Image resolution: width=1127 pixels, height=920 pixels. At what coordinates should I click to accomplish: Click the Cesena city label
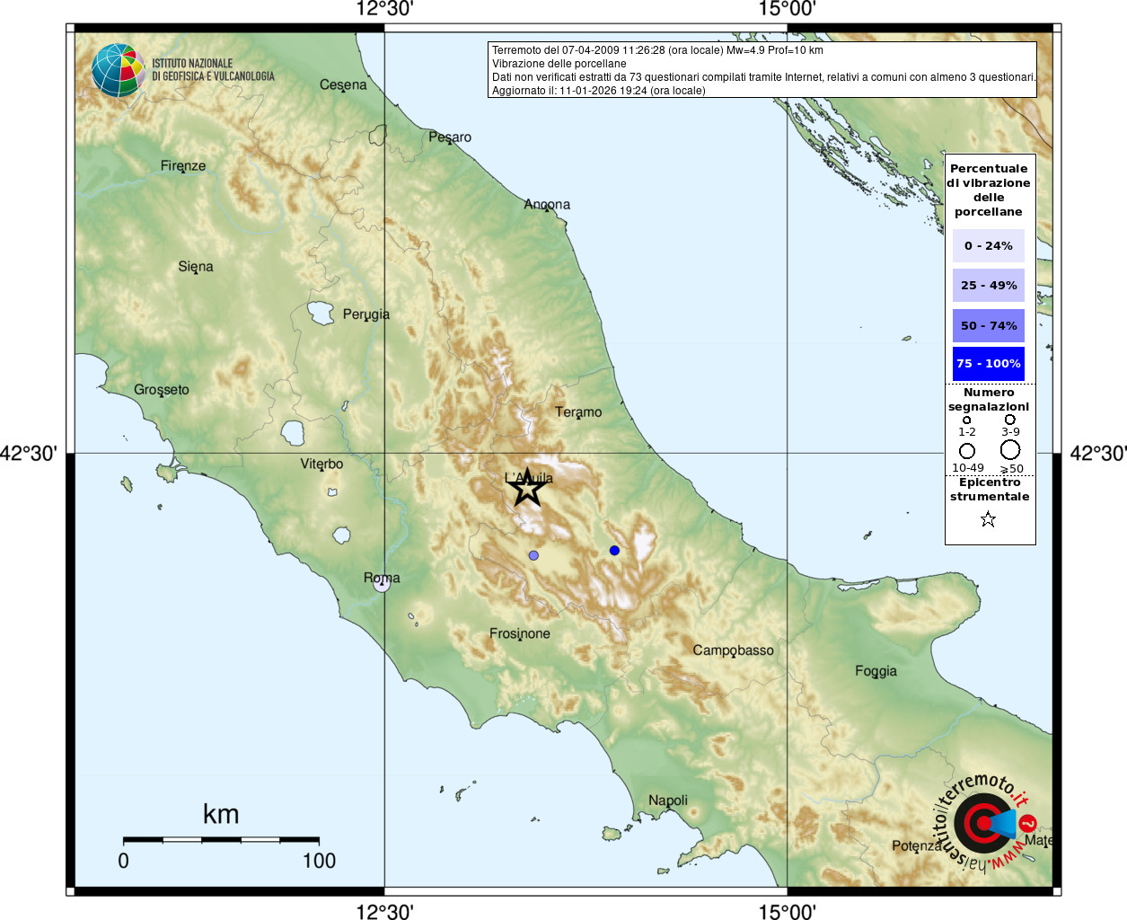[343, 84]
